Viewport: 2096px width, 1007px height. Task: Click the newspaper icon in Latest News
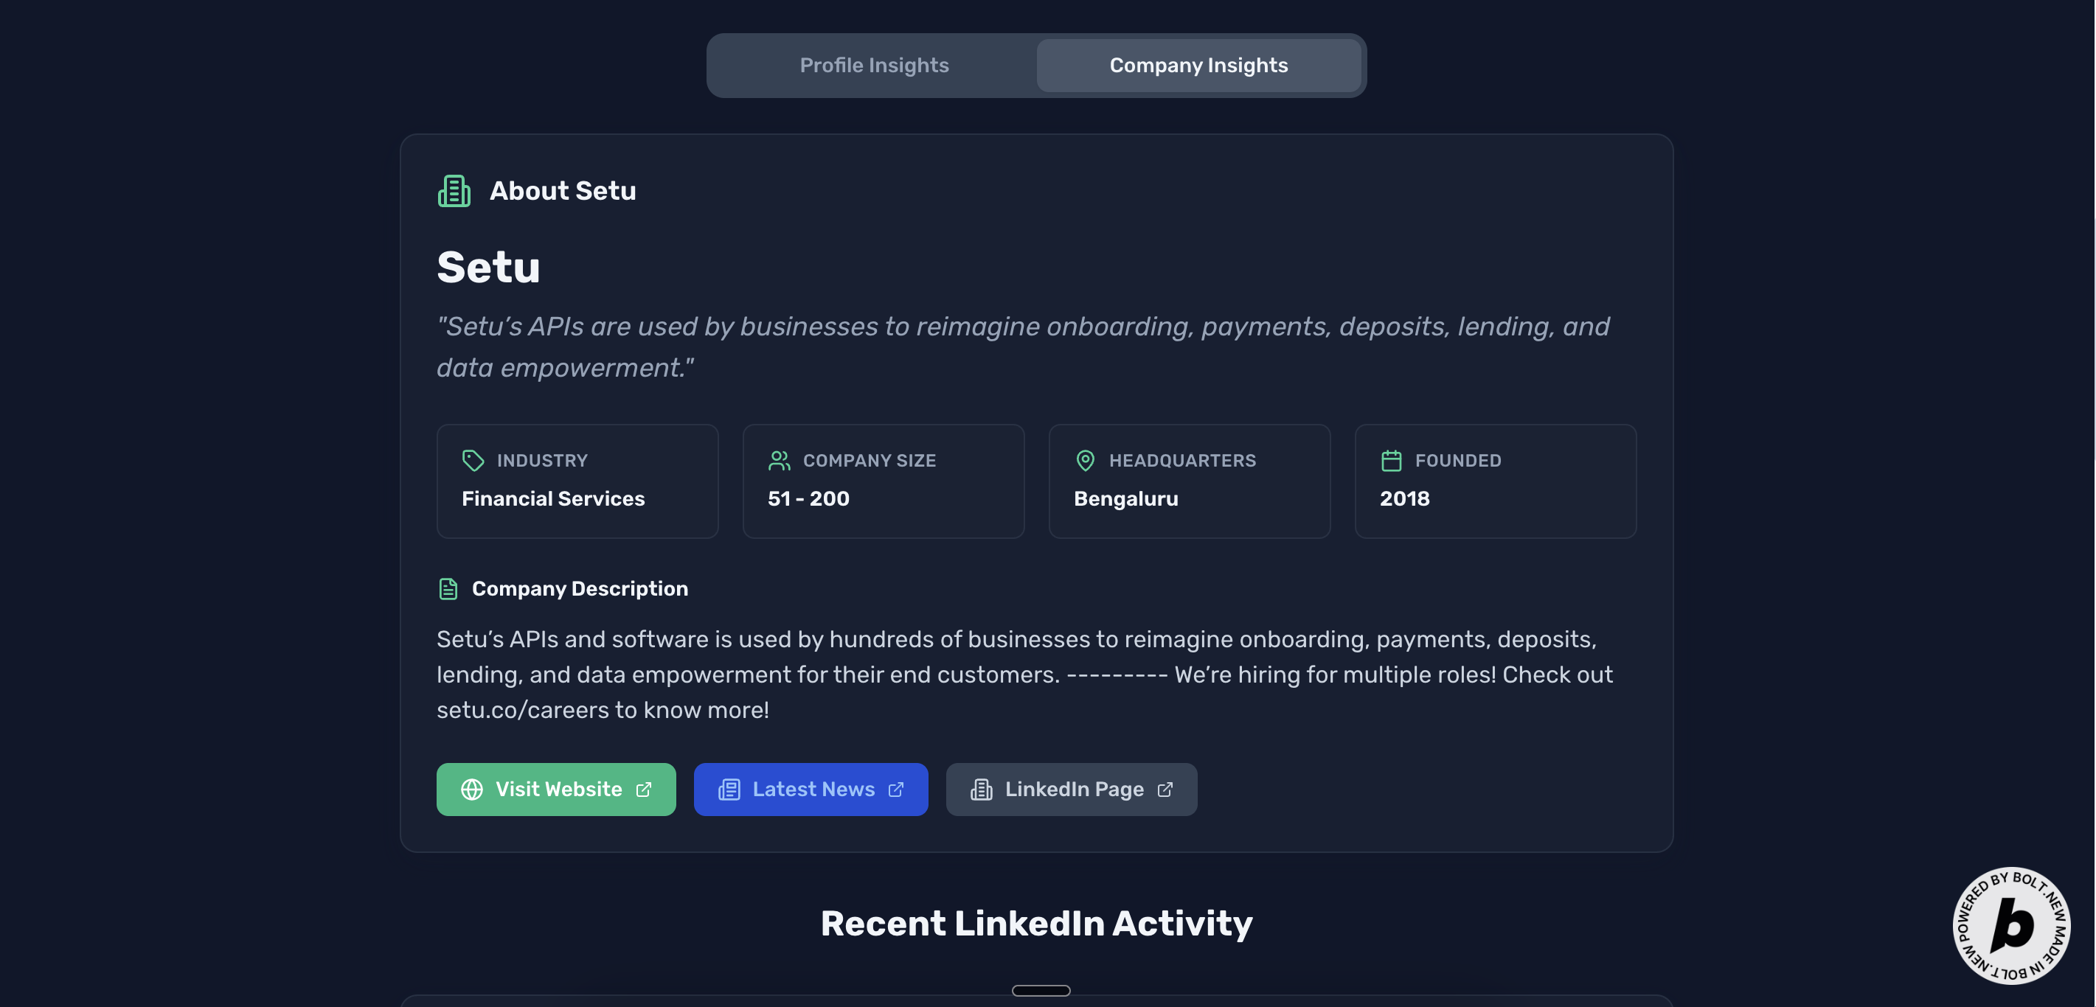click(x=729, y=789)
